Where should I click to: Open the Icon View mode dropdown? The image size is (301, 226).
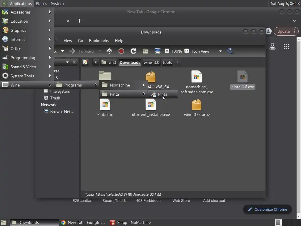207,51
